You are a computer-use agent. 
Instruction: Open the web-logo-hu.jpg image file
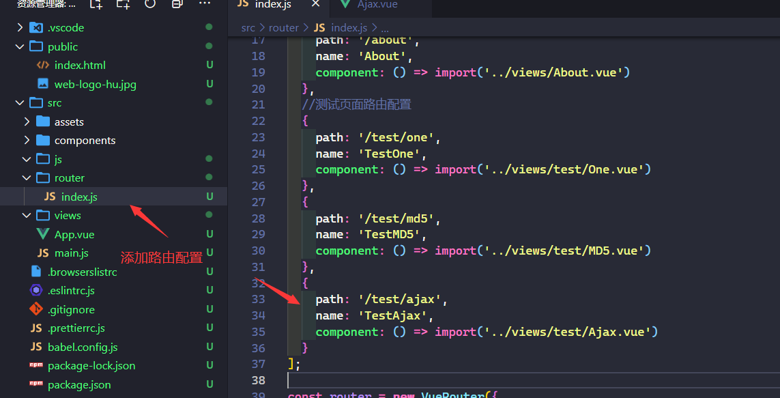[x=85, y=84]
